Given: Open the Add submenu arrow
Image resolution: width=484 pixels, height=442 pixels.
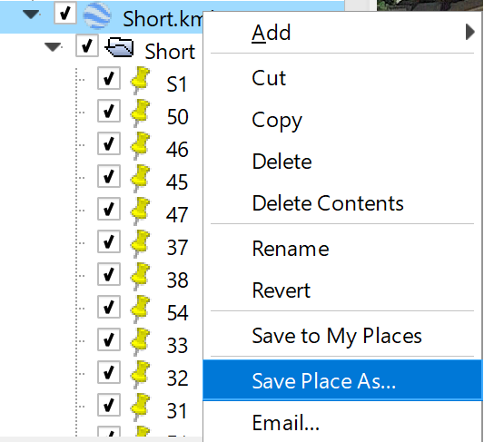Looking at the screenshot, I should (469, 32).
